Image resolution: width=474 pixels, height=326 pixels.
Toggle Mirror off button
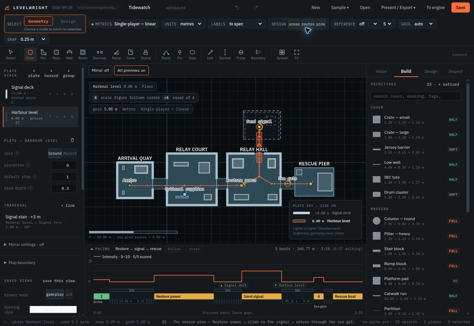click(x=101, y=70)
